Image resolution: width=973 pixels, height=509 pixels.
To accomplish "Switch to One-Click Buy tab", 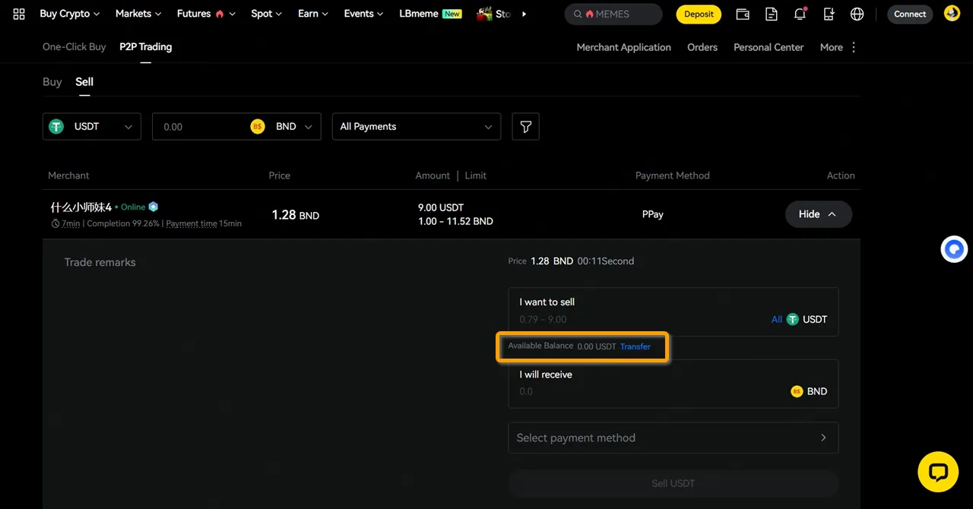I will click(x=74, y=47).
